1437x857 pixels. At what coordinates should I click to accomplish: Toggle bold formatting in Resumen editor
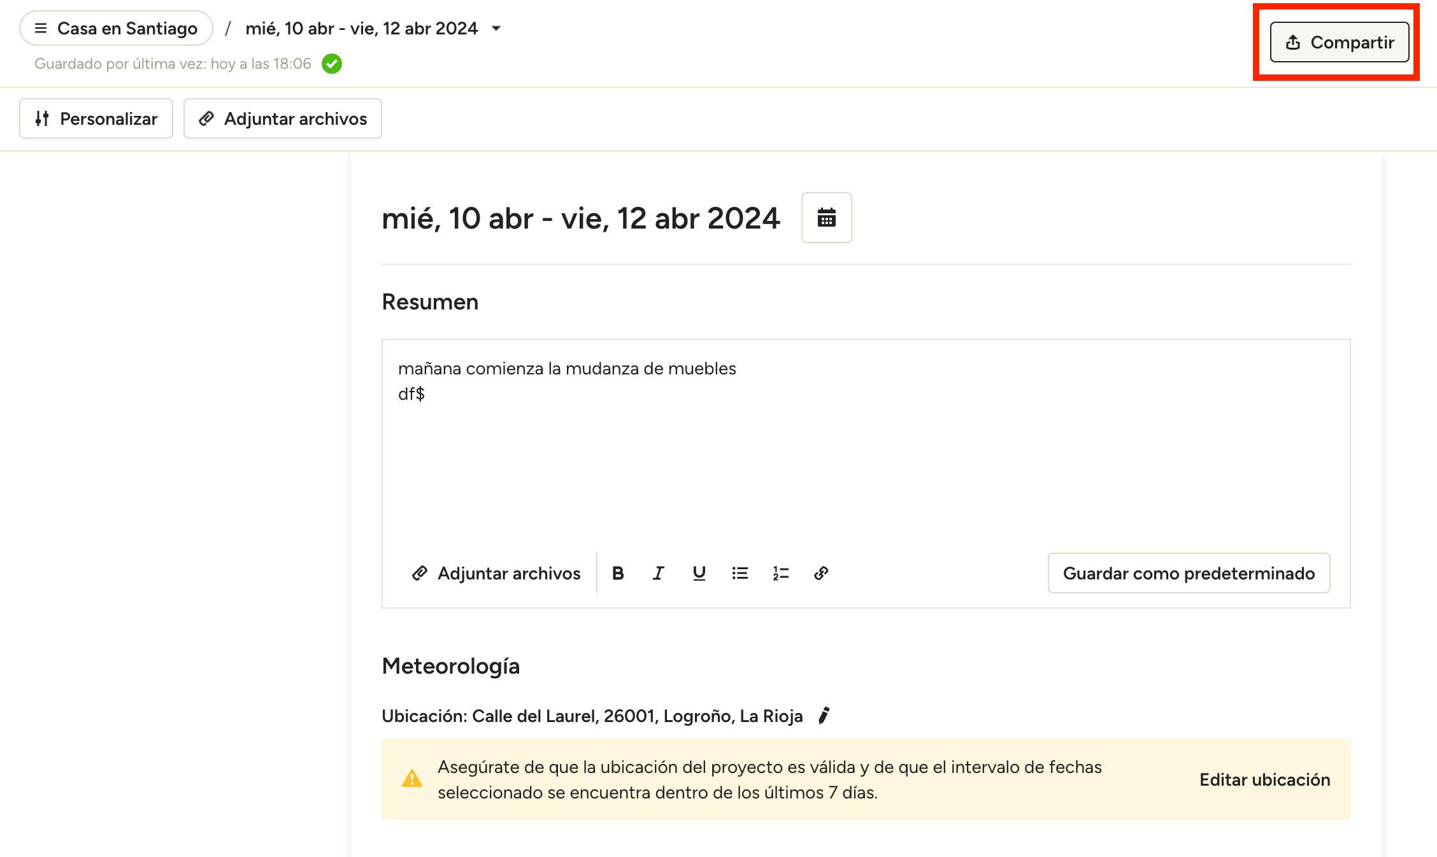[617, 573]
